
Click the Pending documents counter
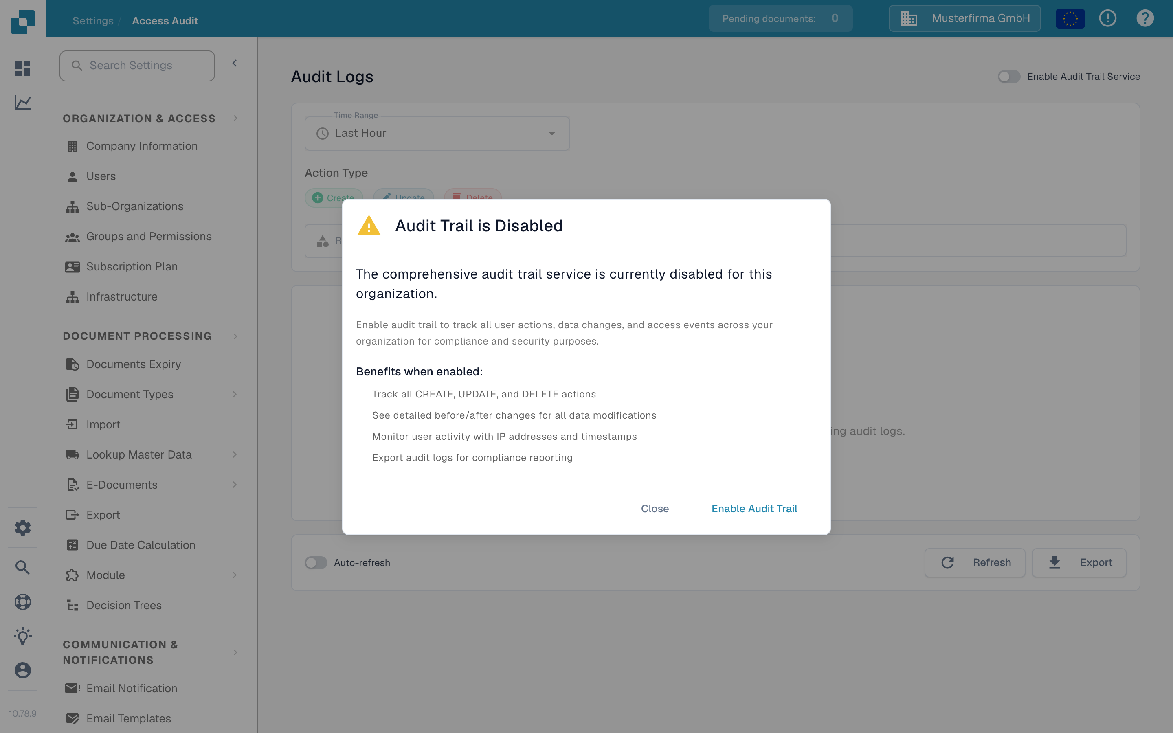[x=780, y=18]
